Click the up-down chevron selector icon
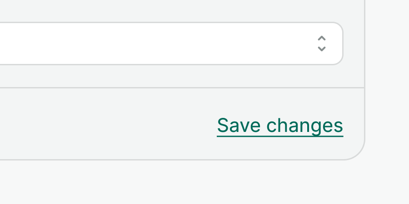The image size is (409, 204). [321, 44]
